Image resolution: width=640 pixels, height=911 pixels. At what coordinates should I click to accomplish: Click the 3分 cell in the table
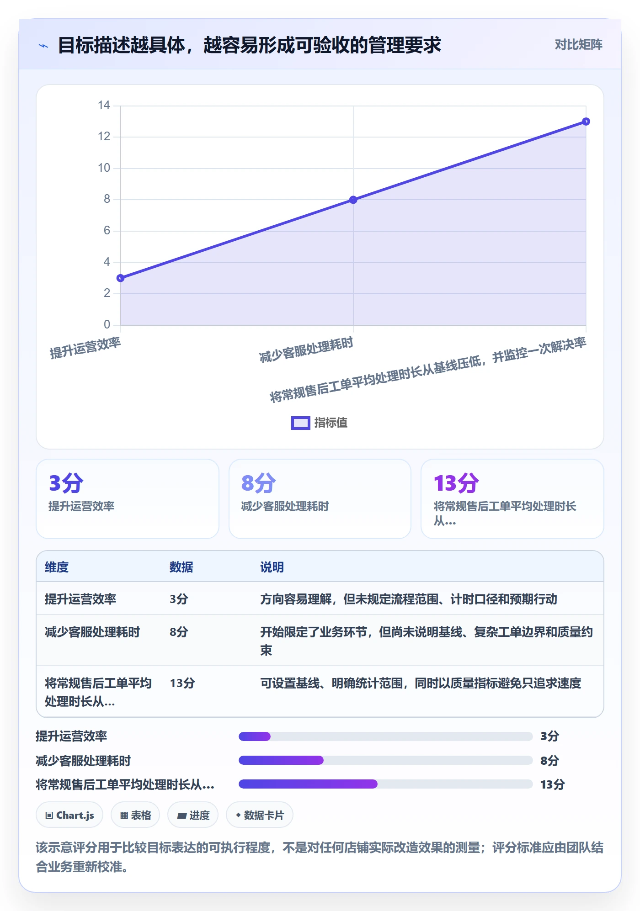tap(179, 599)
